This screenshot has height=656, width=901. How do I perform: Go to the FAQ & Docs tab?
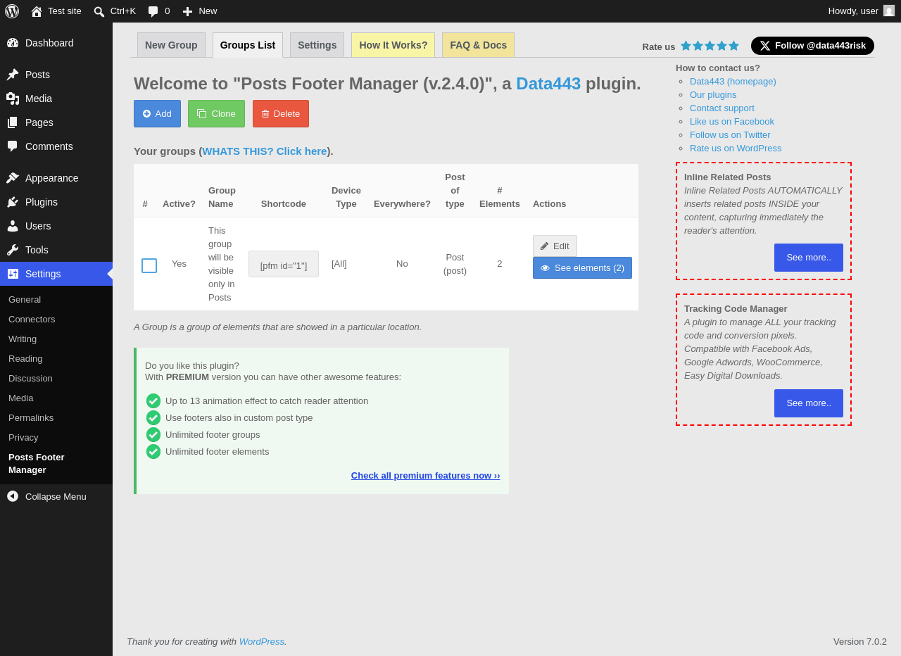point(479,45)
